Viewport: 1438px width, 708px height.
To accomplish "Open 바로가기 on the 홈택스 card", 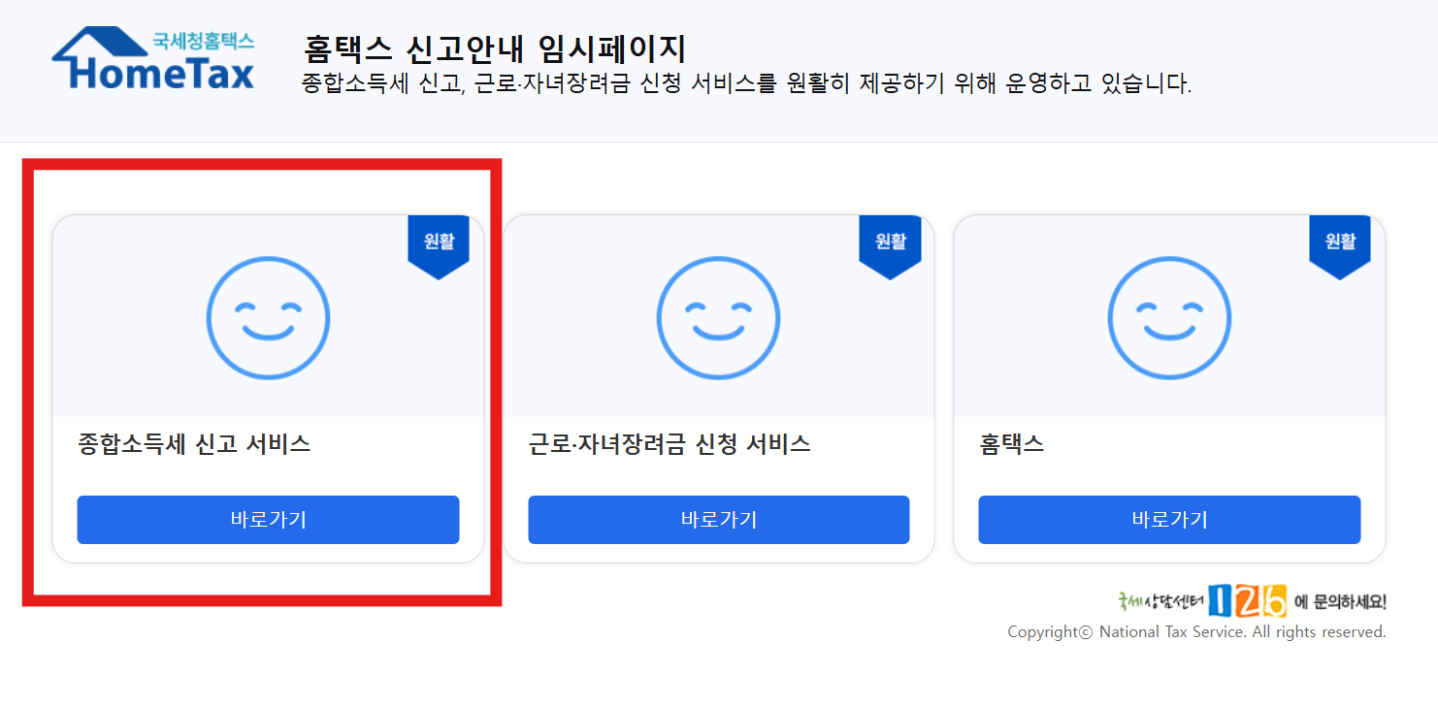I will [x=1169, y=520].
